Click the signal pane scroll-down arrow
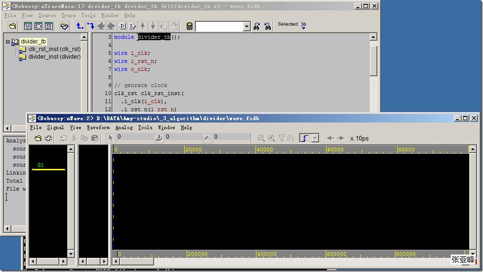This screenshot has width=483, height=272. (x=71, y=254)
